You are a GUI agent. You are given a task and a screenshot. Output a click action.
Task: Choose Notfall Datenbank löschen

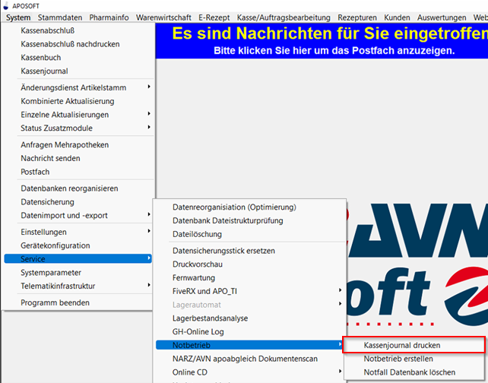(414, 372)
